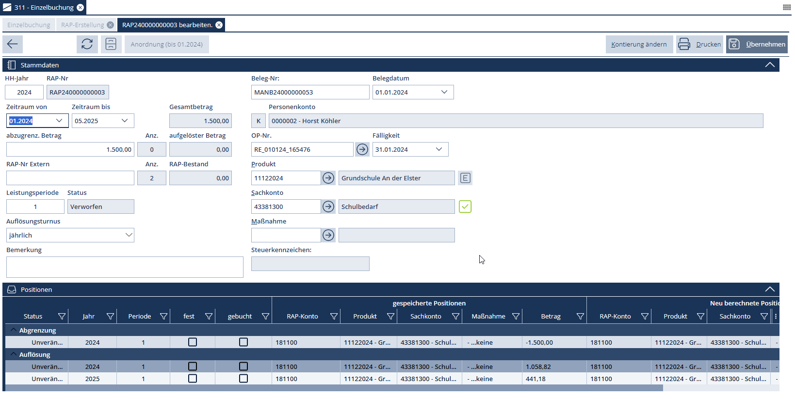Switch to the RAP-Erstellung tab
This screenshot has height=399, width=795.
coord(82,25)
